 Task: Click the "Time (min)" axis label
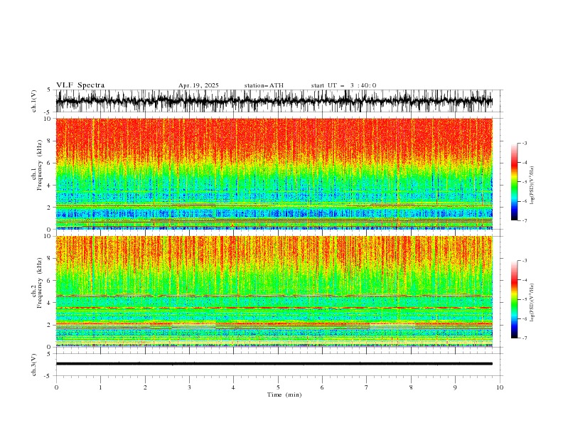284,394
